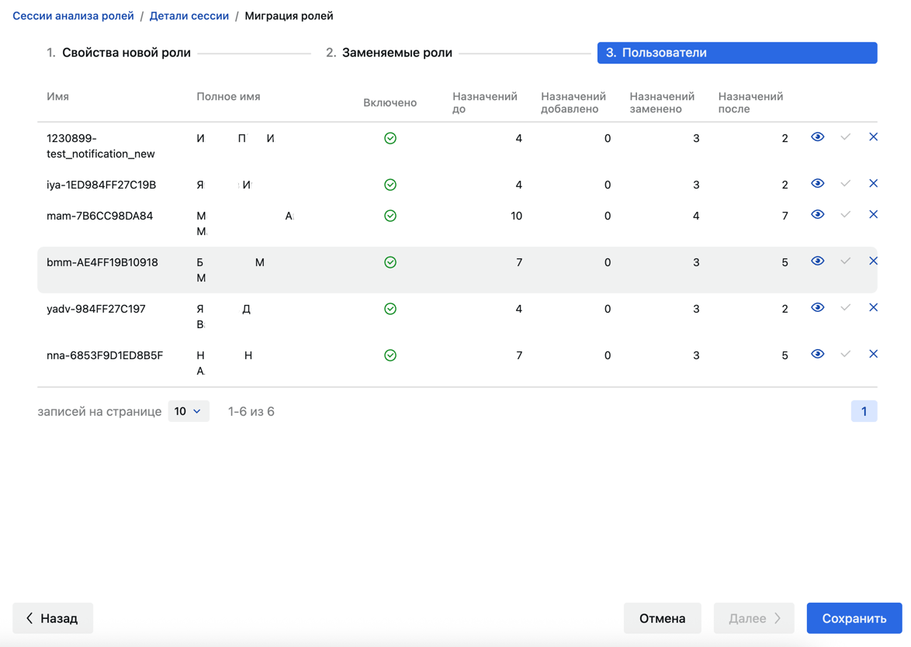This screenshot has height=647, width=911.
Task: Remove user yadv-984FF27C197 from list
Action: 873,307
